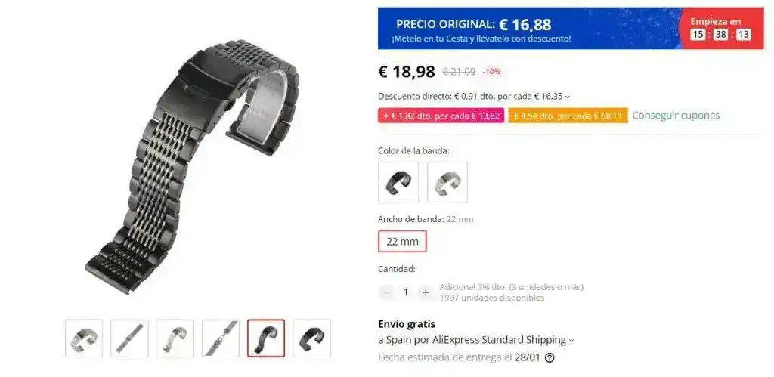Viewport: 774px width, 377px height.
Task: Expand the Descuento directo dropdown chevron
Action: (x=567, y=97)
